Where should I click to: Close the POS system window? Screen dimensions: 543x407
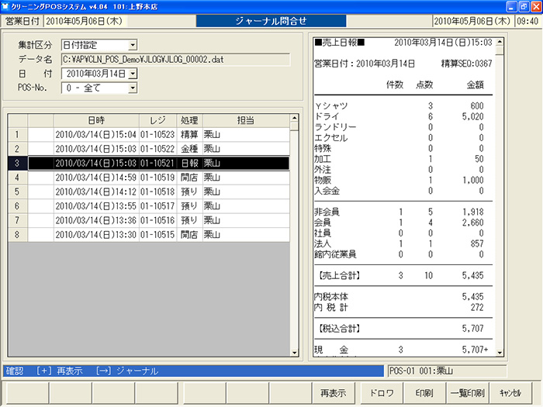537,6
